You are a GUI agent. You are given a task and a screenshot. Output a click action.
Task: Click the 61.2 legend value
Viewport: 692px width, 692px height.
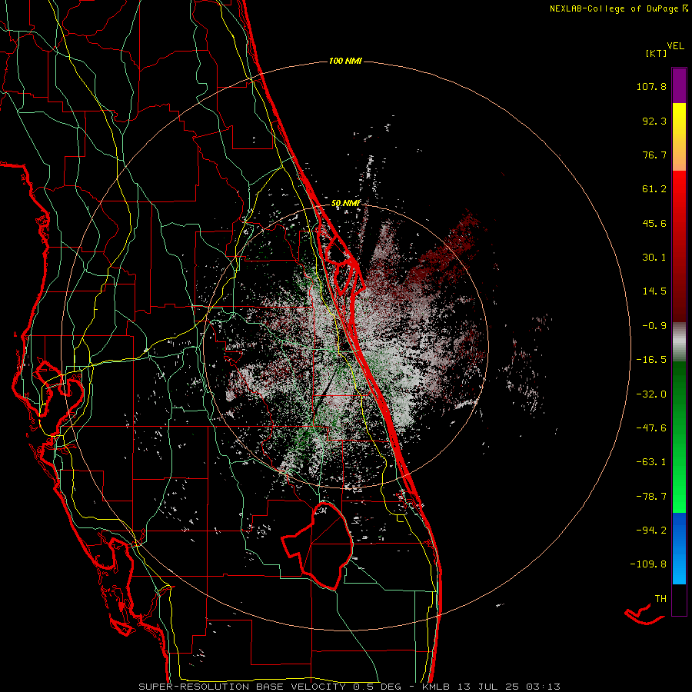(x=654, y=189)
